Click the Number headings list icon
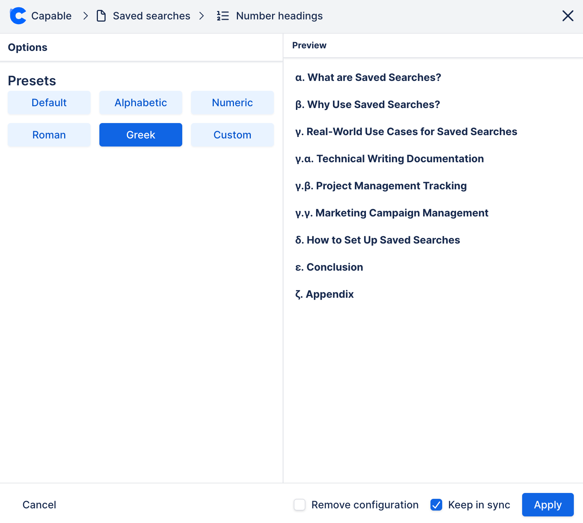The image size is (583, 523). (x=223, y=16)
